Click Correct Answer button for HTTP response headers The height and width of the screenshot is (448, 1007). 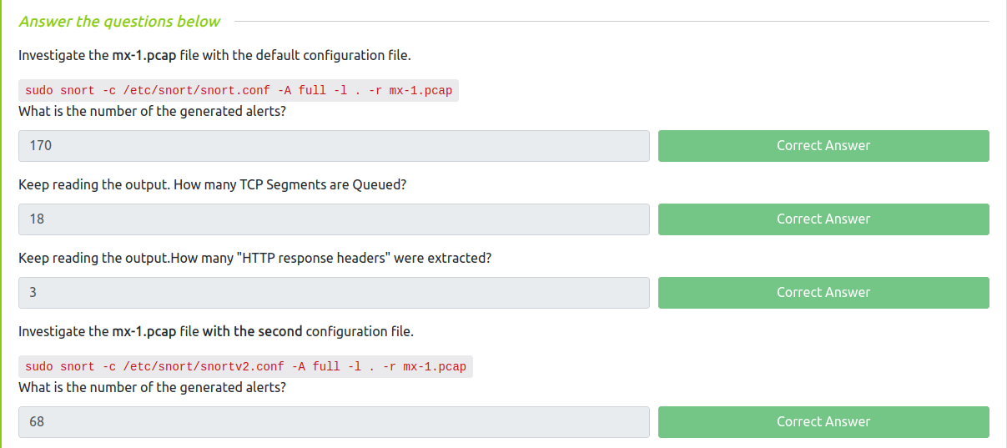[x=823, y=293]
